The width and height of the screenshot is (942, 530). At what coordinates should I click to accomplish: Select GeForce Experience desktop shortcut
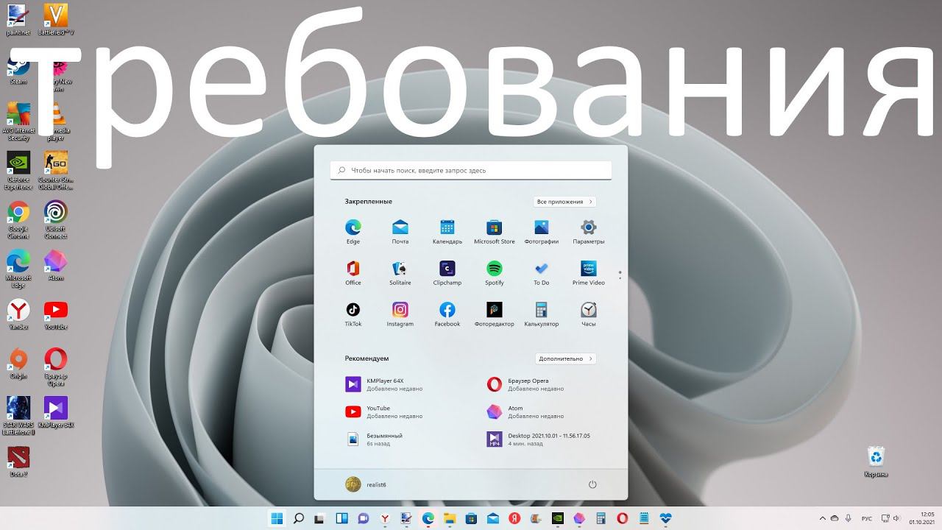click(x=18, y=171)
